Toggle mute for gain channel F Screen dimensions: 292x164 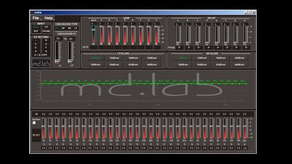pyautogui.click(x=141, y=47)
